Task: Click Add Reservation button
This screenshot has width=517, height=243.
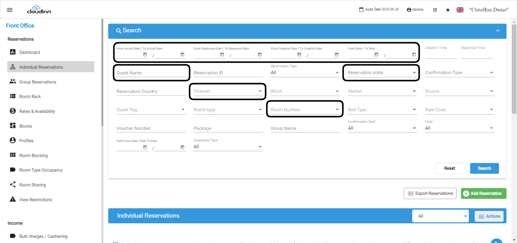Action: (483, 193)
